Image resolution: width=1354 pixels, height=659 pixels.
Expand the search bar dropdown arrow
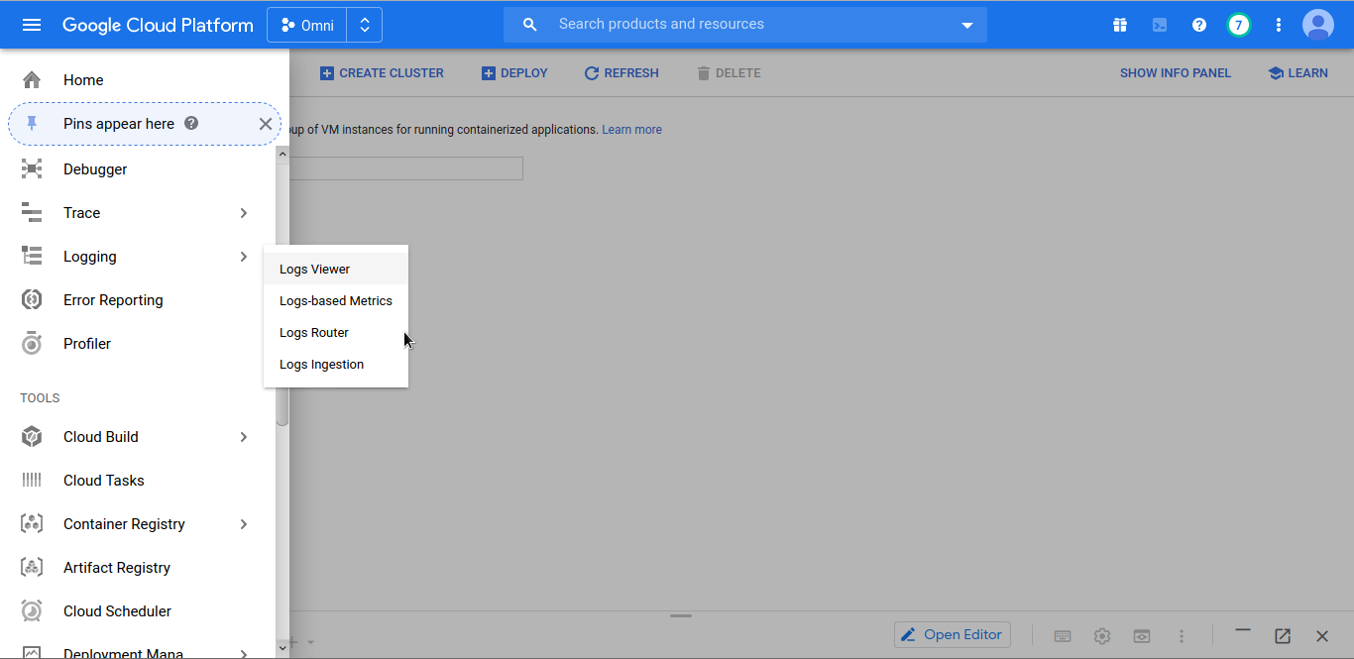pyautogui.click(x=967, y=25)
